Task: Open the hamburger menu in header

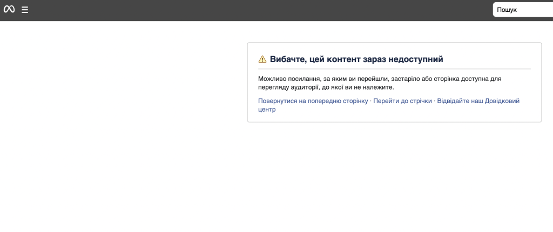Action: click(x=25, y=10)
